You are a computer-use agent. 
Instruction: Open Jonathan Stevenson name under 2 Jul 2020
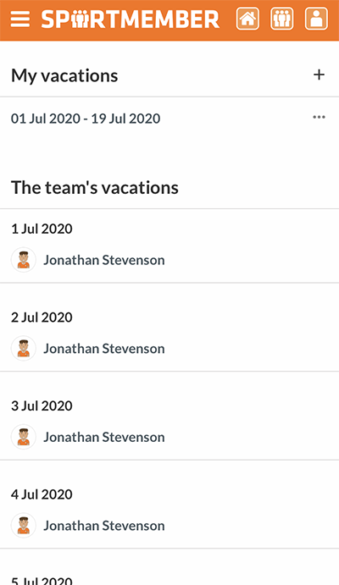pyautogui.click(x=103, y=348)
